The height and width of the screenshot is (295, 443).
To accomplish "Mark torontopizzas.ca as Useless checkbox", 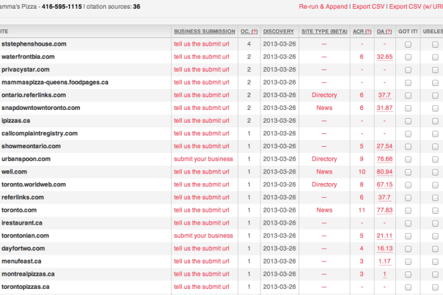I will (435, 288).
